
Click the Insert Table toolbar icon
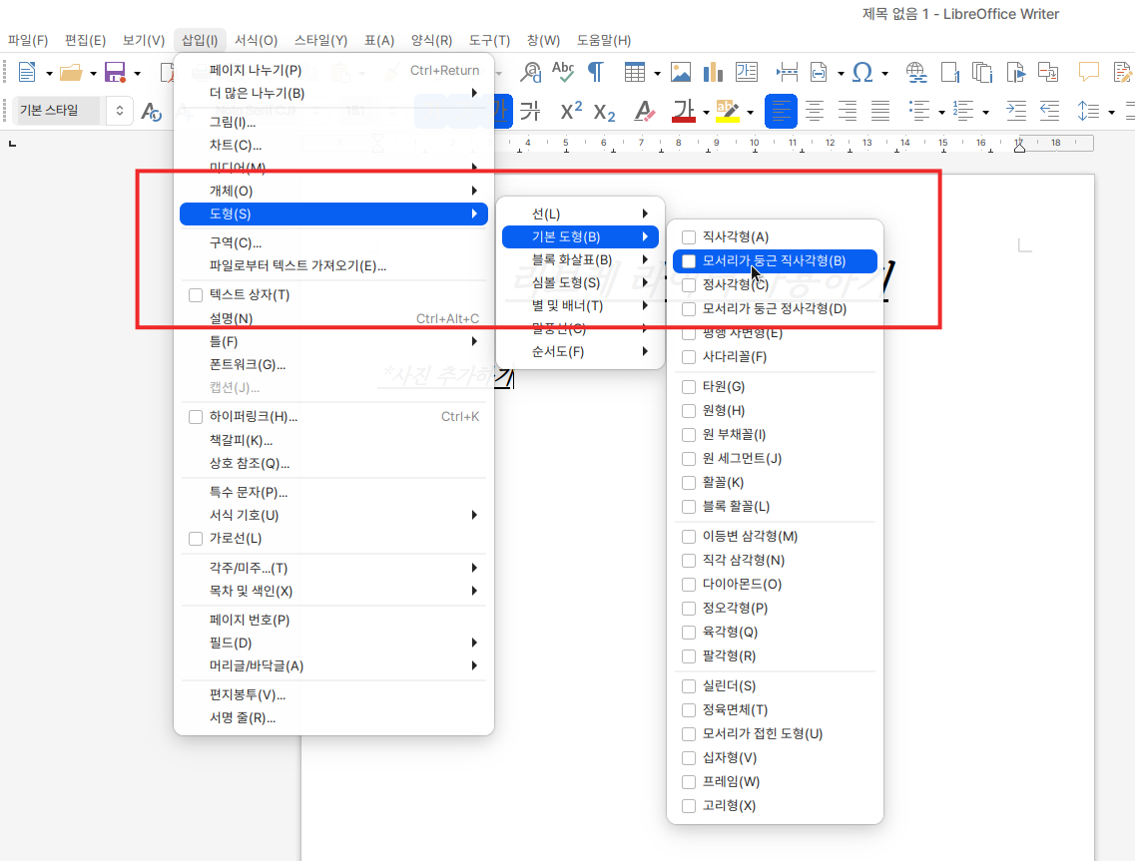(634, 72)
